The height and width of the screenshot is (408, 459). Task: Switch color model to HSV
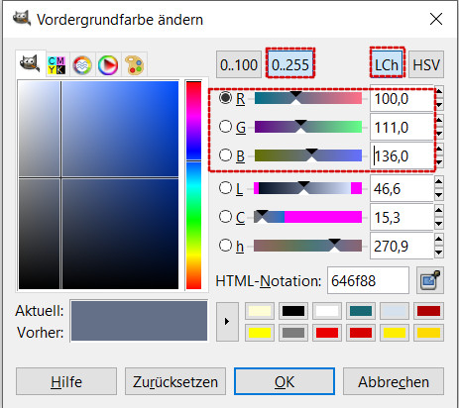click(426, 64)
